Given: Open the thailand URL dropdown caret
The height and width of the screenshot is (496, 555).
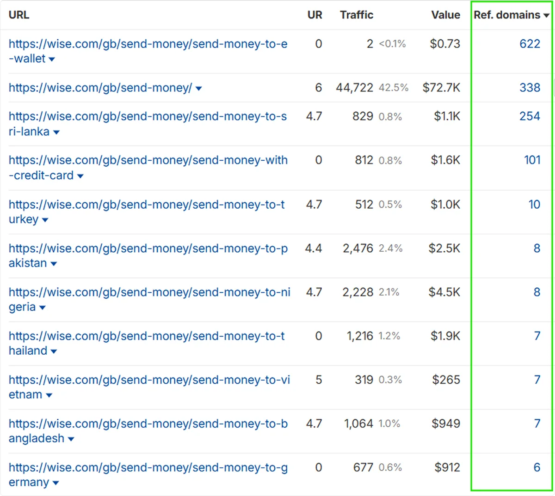Looking at the screenshot, I should (54, 352).
